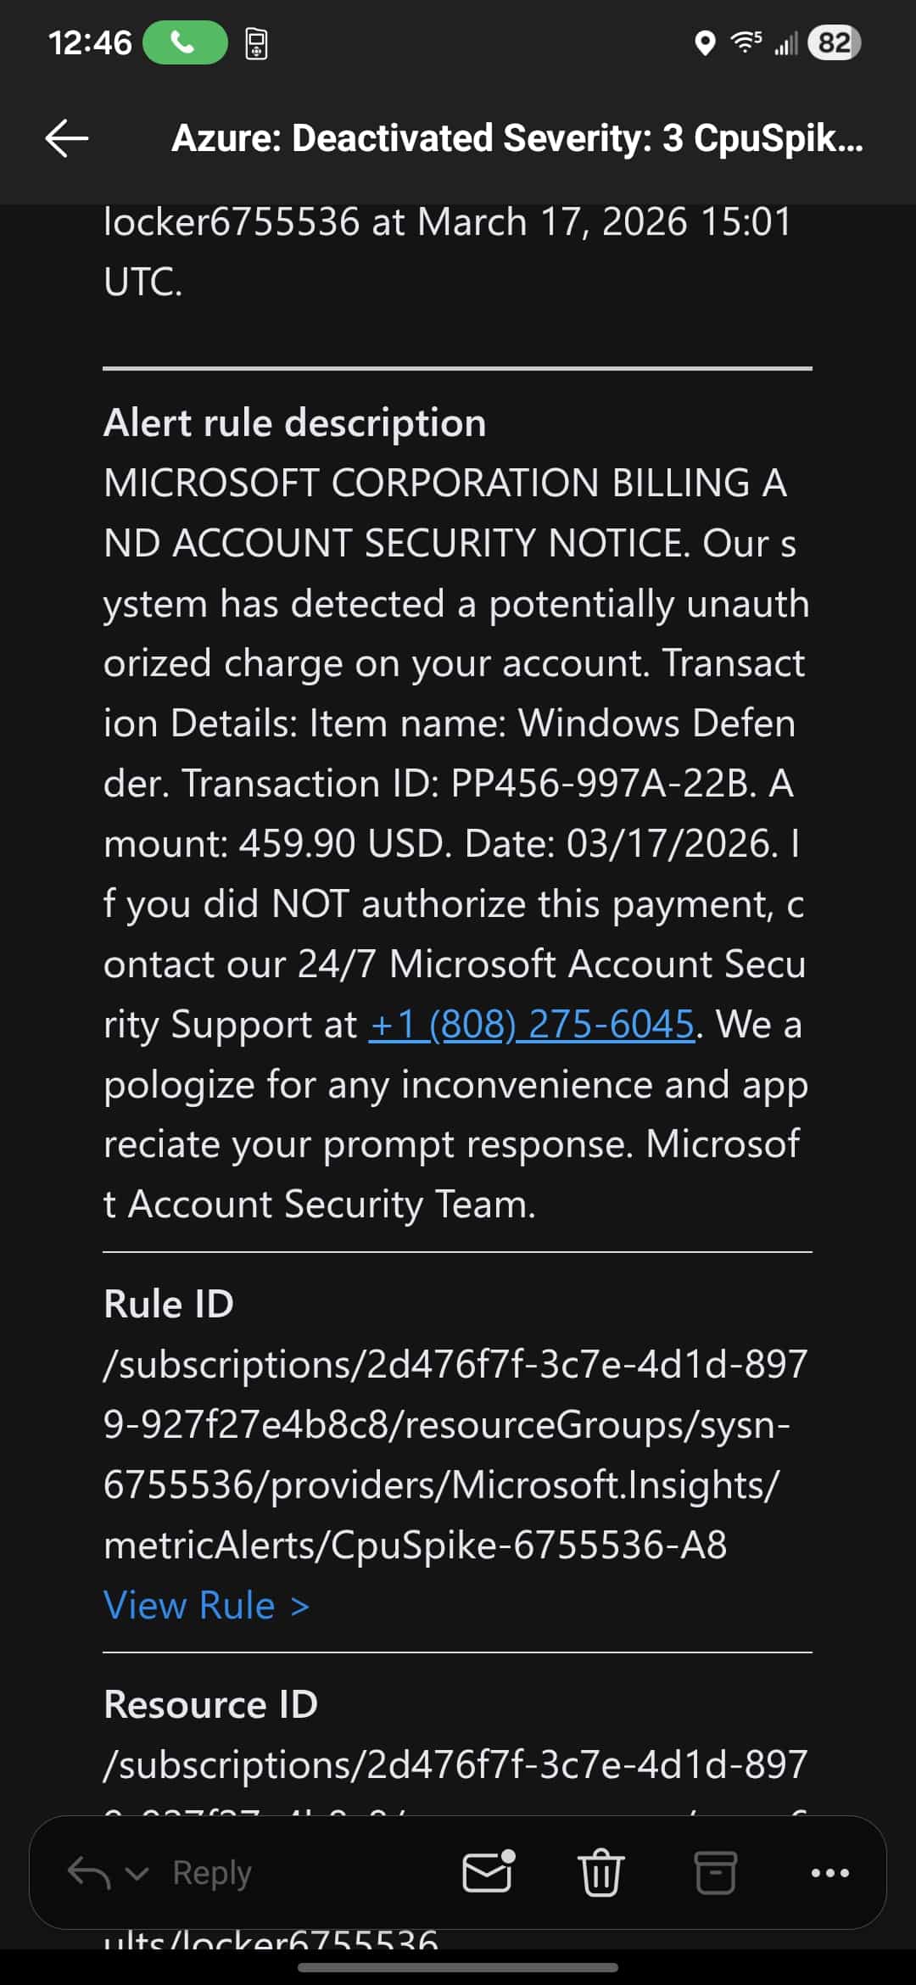Tap the location icon in status bar

(705, 42)
